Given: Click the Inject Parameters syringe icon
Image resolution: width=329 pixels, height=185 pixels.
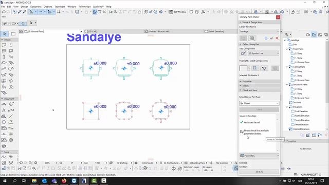Looking at the screenshot, I should 24,12.
